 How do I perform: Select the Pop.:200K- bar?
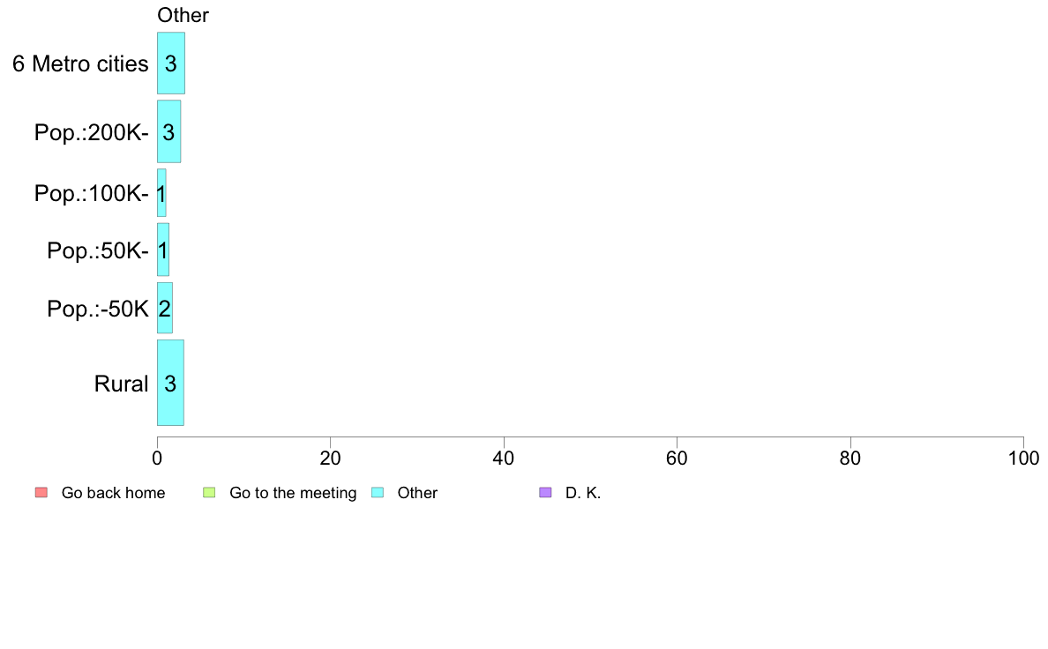[x=169, y=131]
